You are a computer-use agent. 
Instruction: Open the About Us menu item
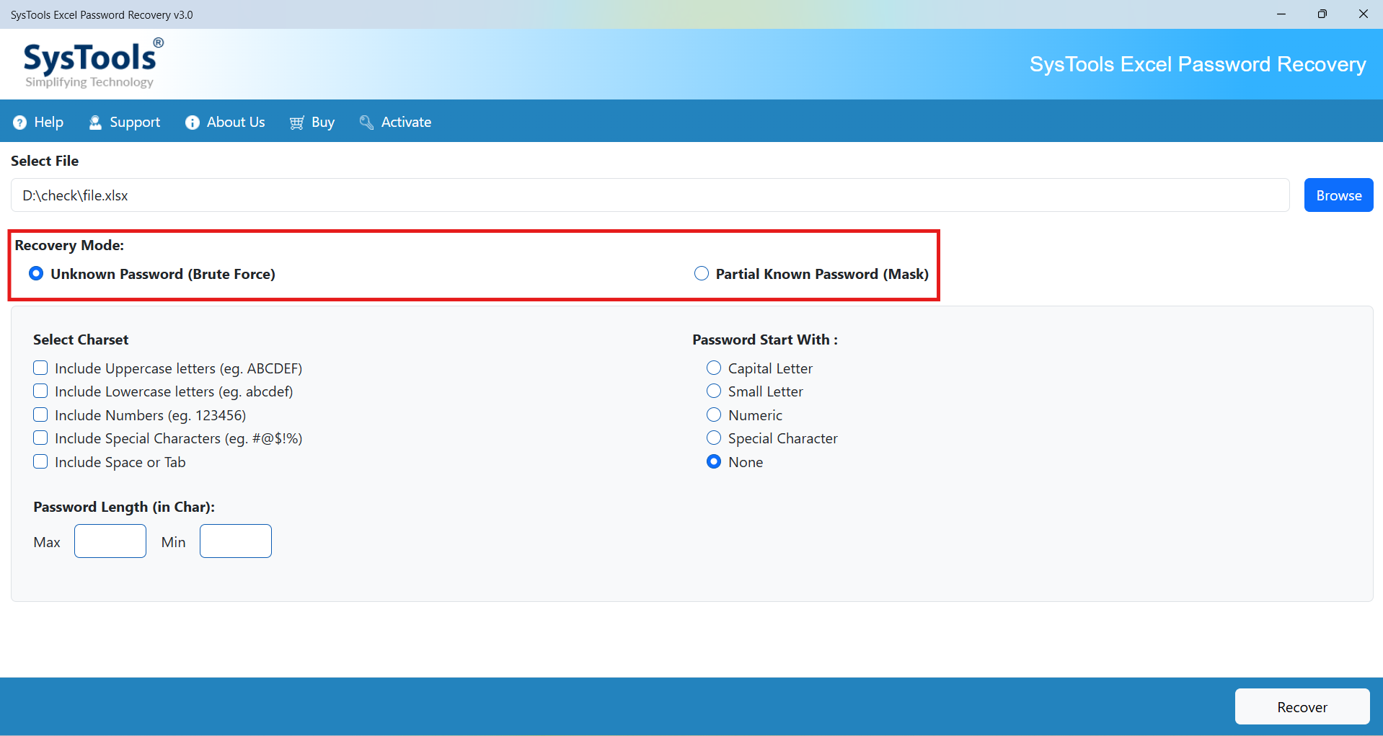226,123
